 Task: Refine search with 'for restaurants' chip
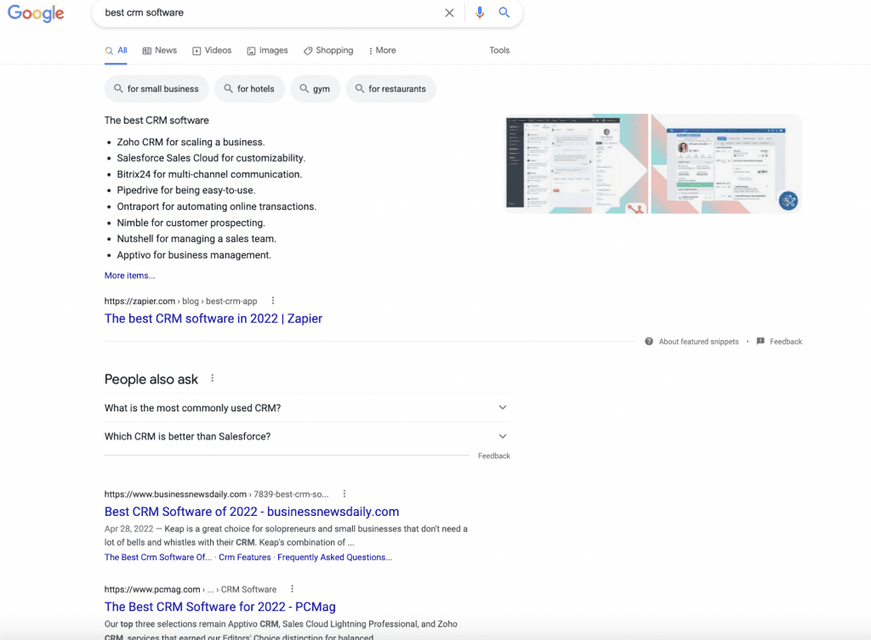pos(391,88)
